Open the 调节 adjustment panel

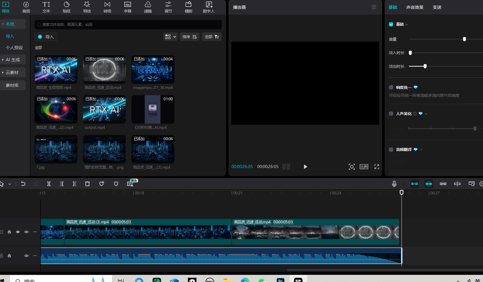click(x=168, y=7)
